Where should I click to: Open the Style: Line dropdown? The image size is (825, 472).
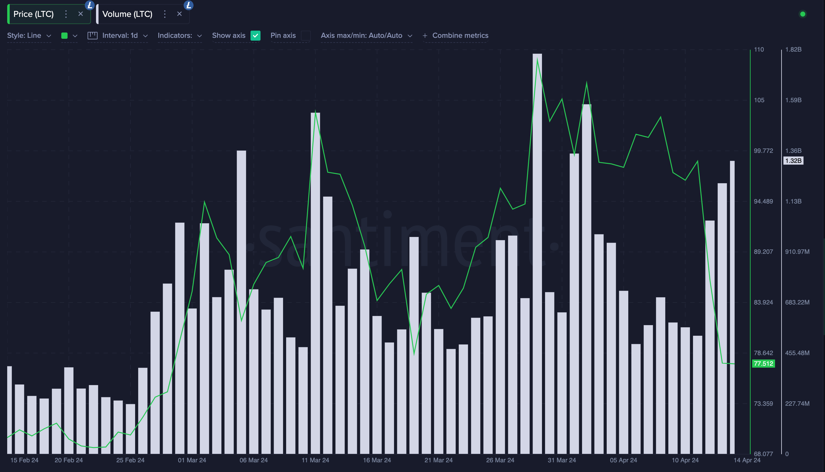tap(29, 36)
